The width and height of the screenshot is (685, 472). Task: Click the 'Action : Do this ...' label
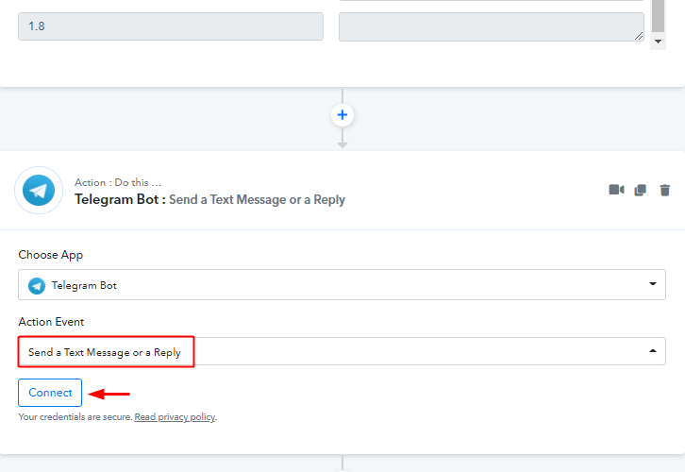pos(118,182)
